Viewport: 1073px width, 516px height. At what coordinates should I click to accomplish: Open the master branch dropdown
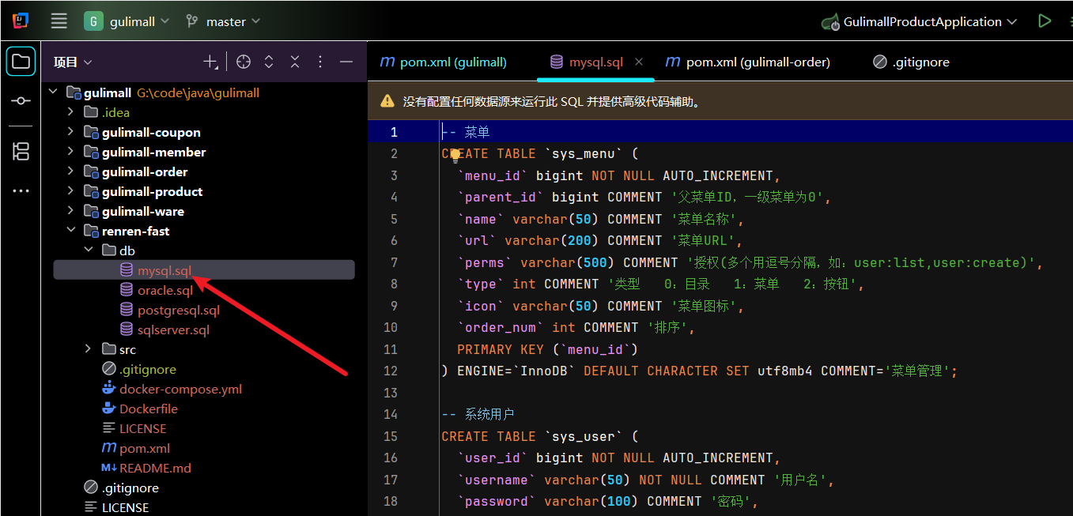tap(222, 21)
